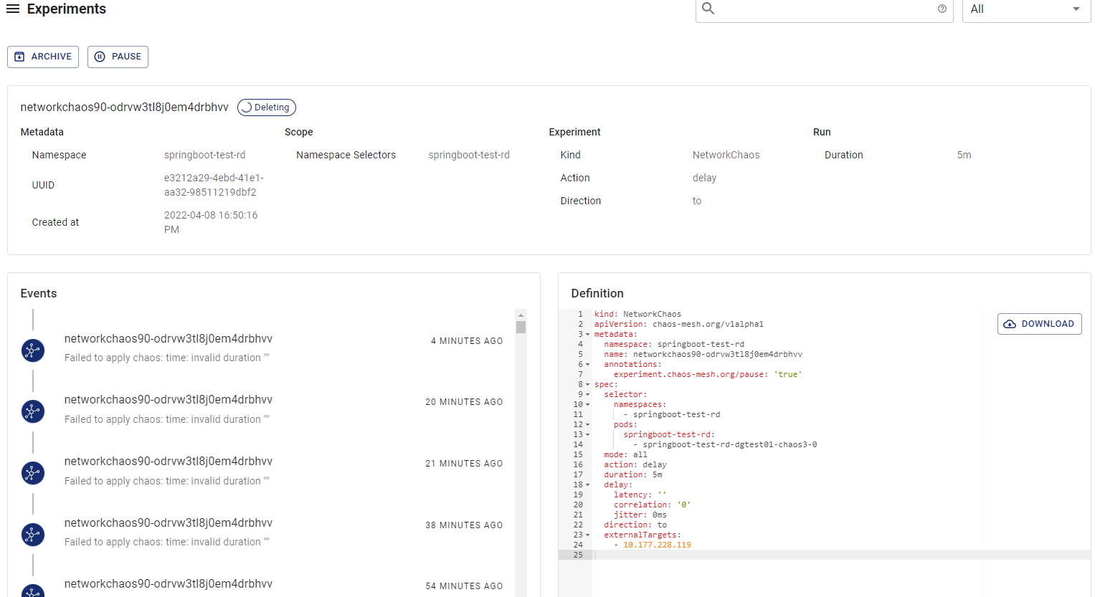Collapse the externalTargets entry at line 23
Screen dimensions: 1095x597
pos(587,534)
